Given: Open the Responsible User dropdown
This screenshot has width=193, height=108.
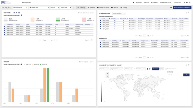Looking at the screenshot, I should coord(20,8).
